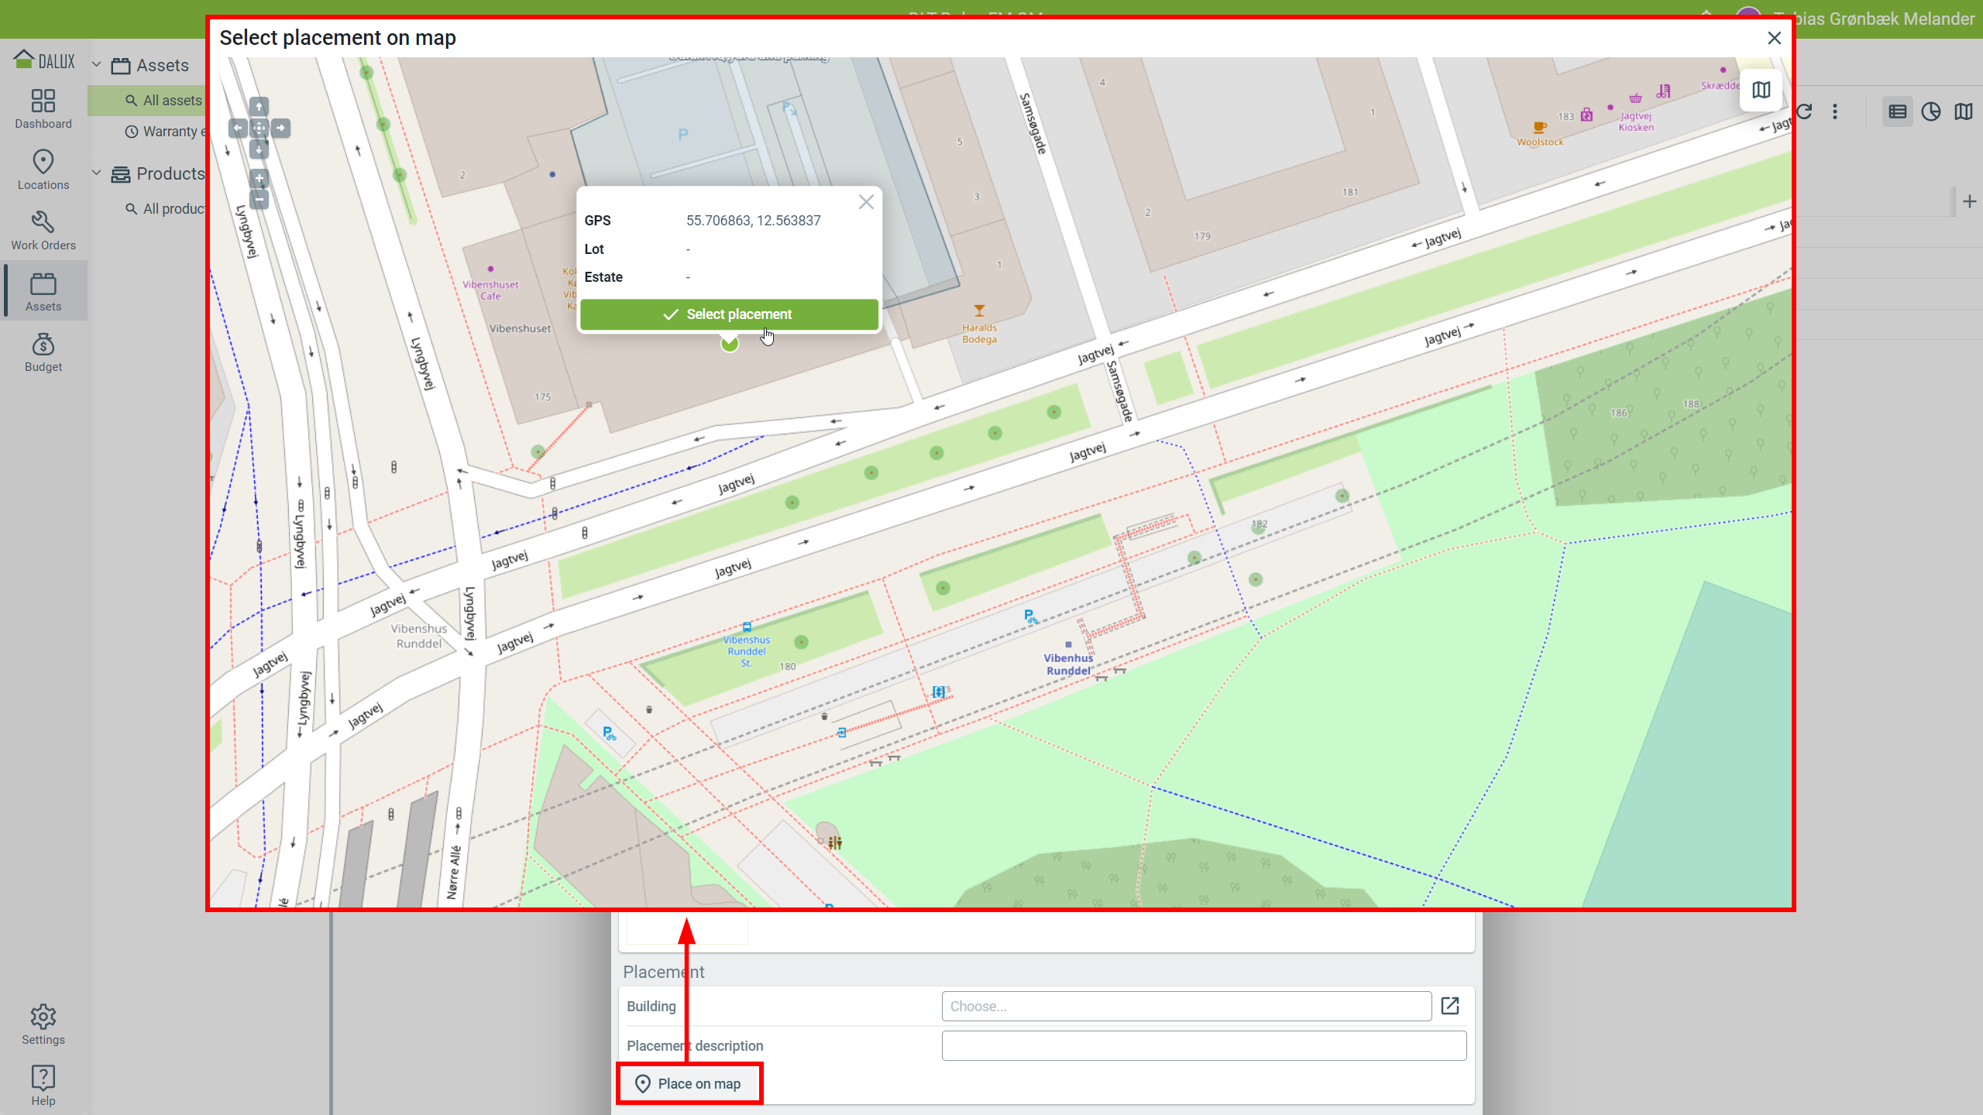Open Budget module in sidebar
Screen dimensions: 1983x1115
43,352
